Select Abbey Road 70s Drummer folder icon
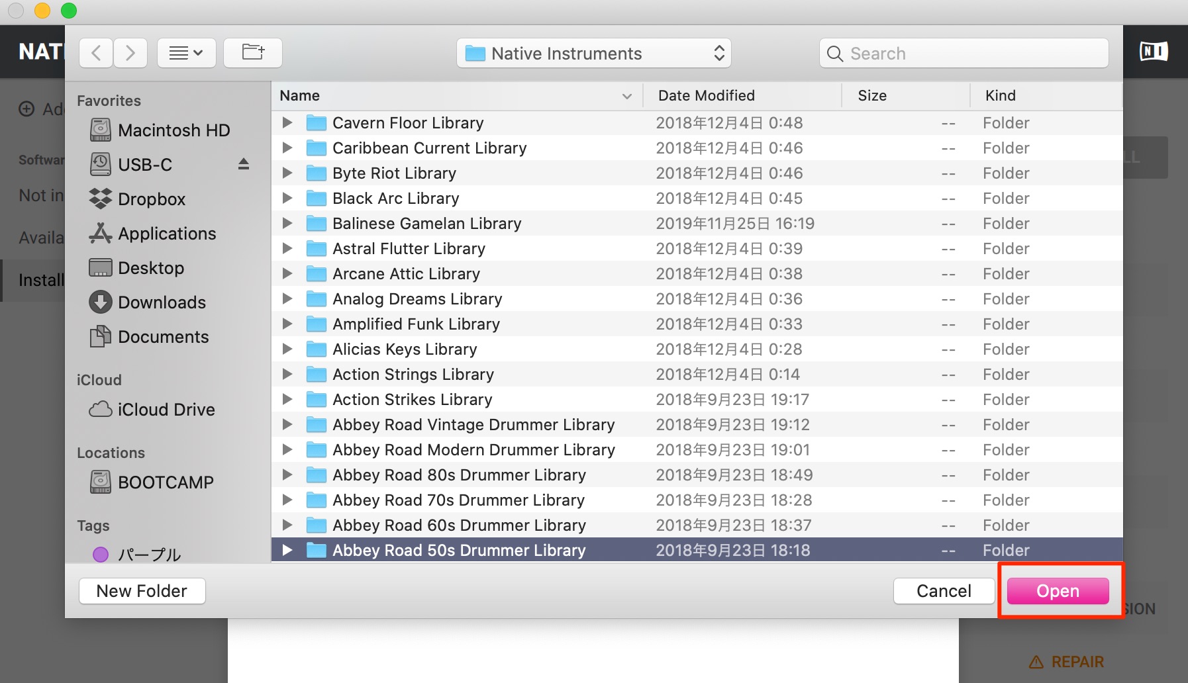 coord(317,500)
